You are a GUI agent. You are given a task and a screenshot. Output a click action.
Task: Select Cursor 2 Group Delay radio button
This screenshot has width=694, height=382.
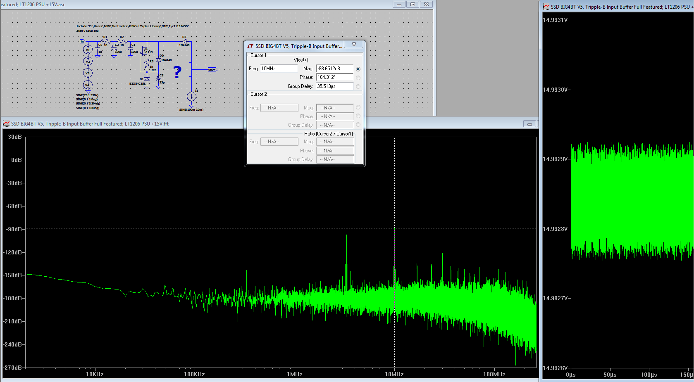[358, 125]
